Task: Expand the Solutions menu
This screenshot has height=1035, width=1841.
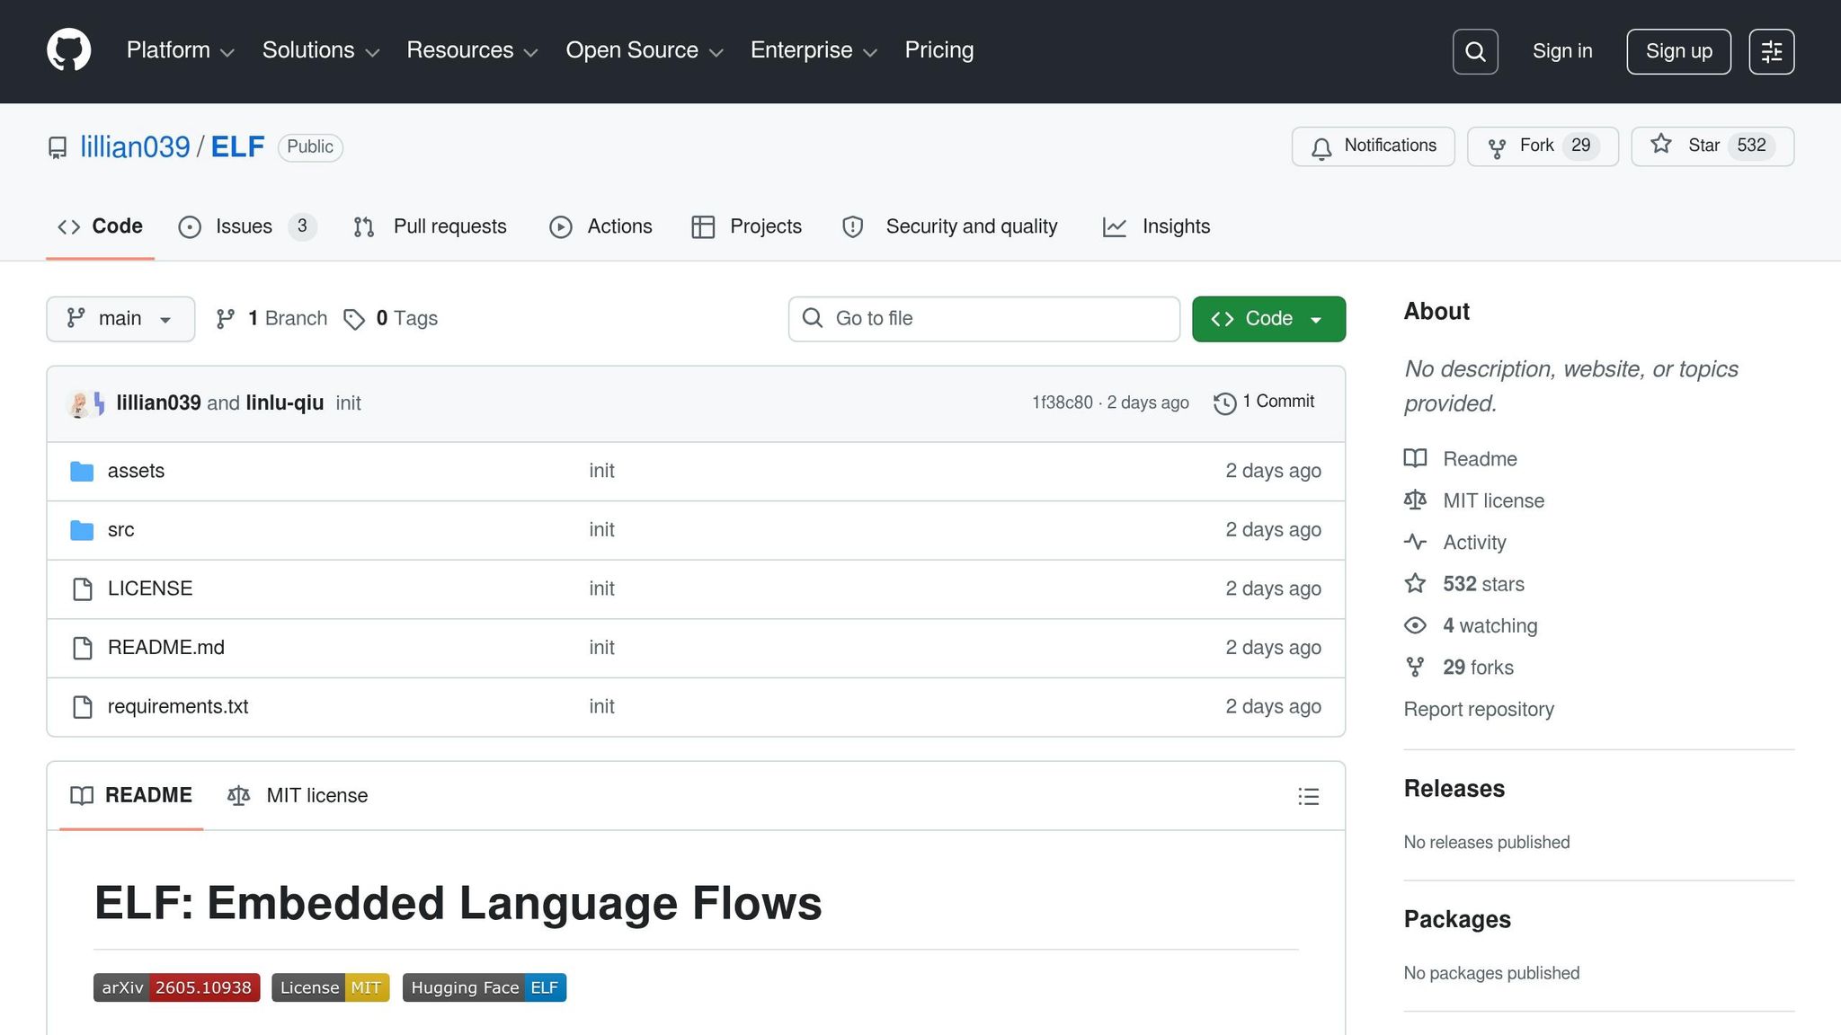Action: 321,50
